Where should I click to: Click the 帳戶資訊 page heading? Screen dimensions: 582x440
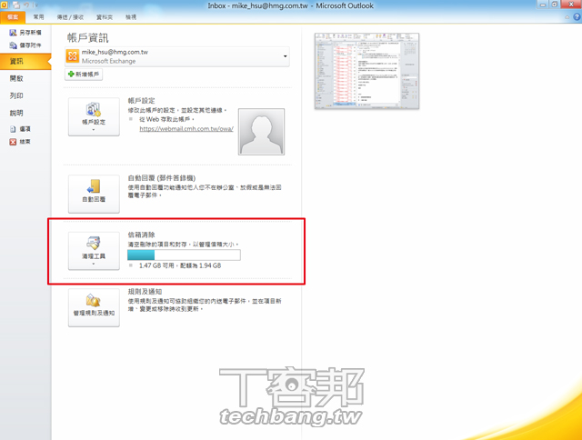[x=88, y=38]
